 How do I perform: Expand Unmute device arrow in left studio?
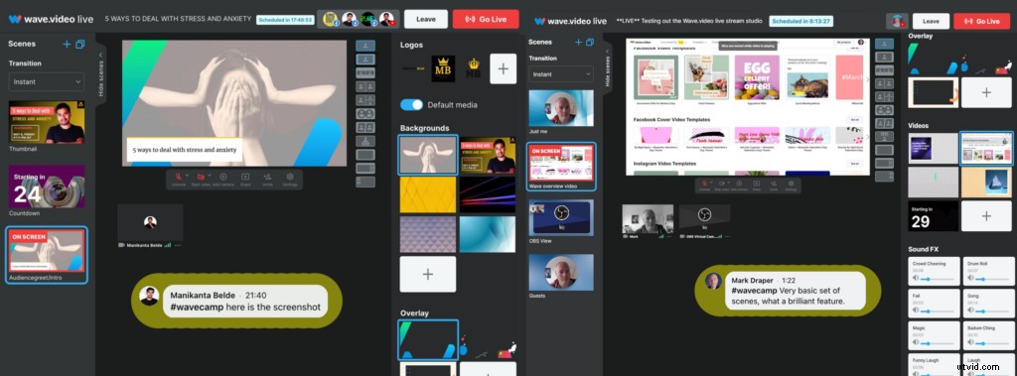[187, 175]
